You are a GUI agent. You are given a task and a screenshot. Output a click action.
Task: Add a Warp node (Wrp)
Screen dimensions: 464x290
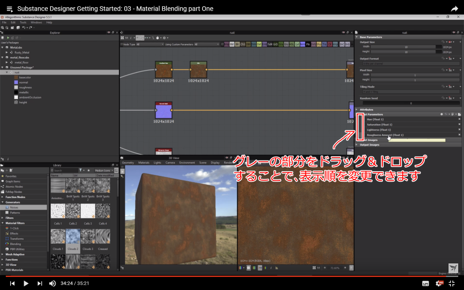[335, 44]
